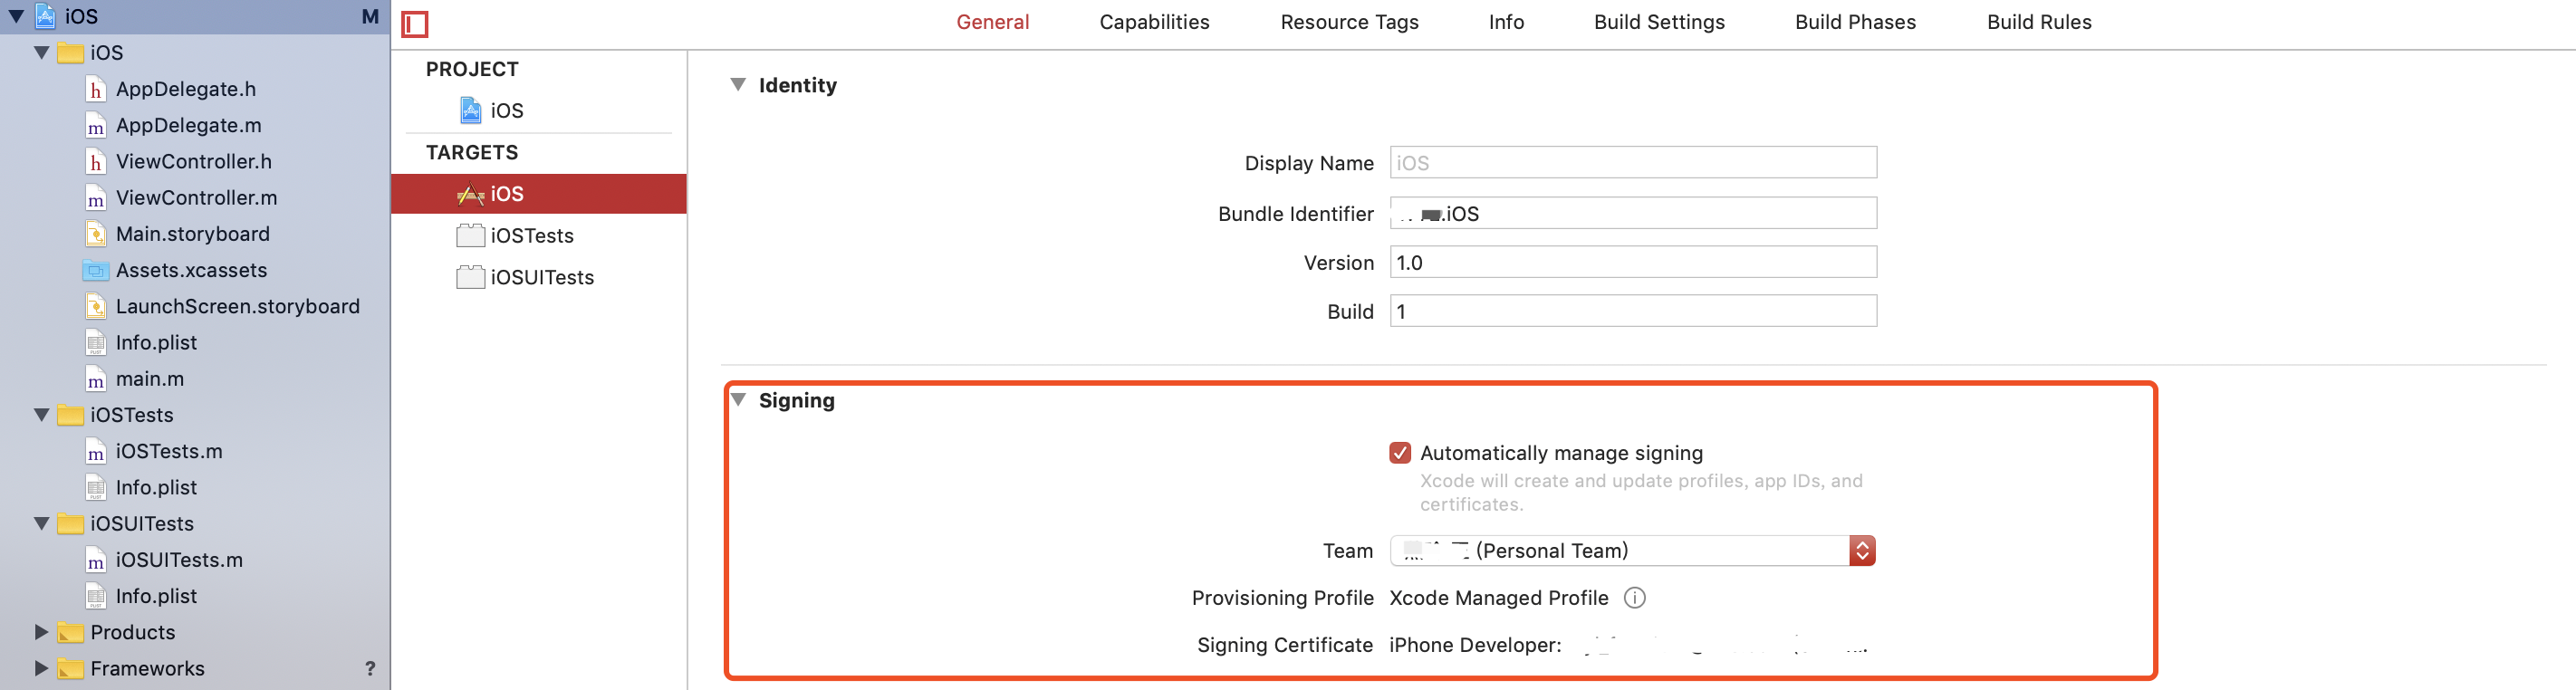Click the ViewController.m source file icon

pyautogui.click(x=95, y=198)
